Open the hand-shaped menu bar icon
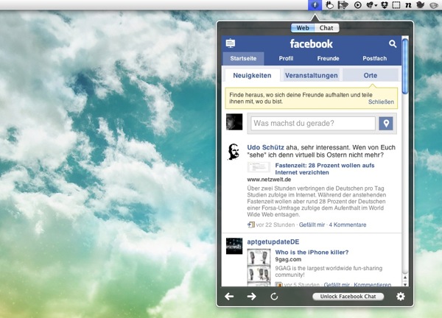Screen dimensions: 442x318 (x=329, y=5)
